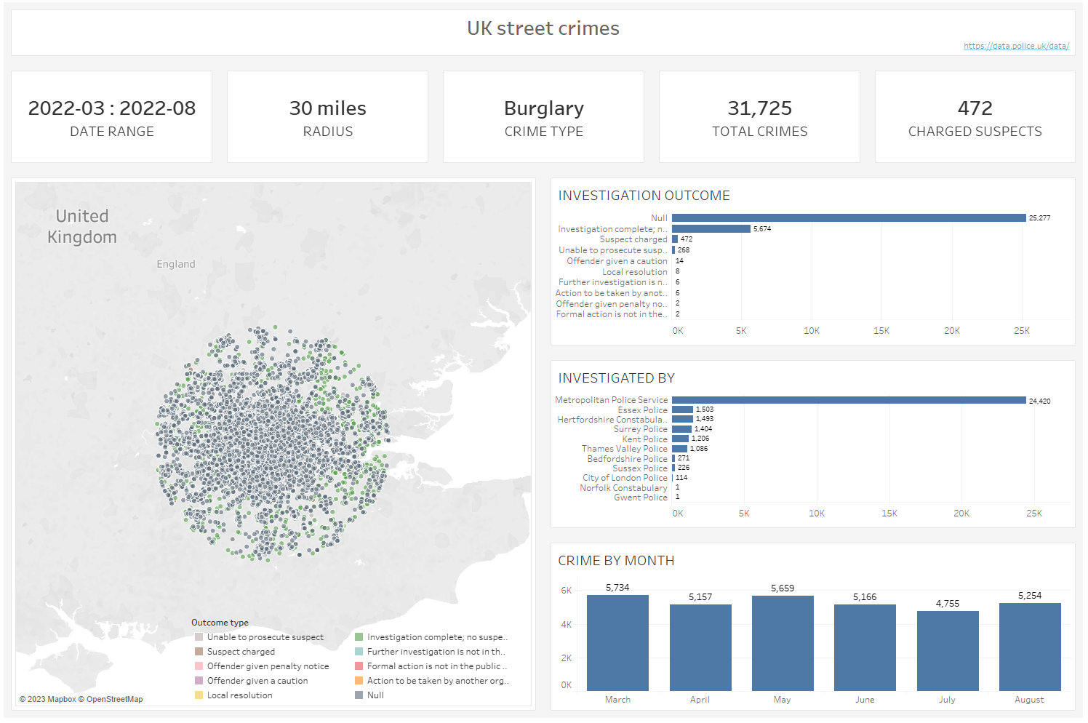Click the 'Offender given a caution' legend swatch

199,681
